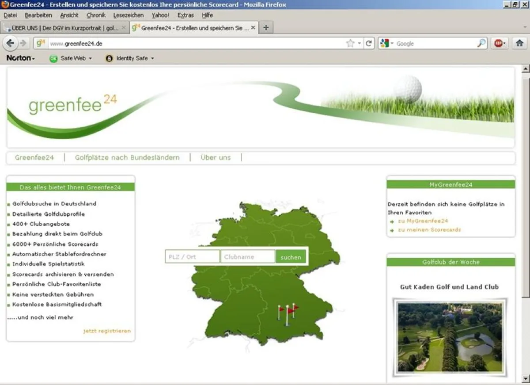Open the Norton dropdown menu

pyautogui.click(x=20, y=58)
